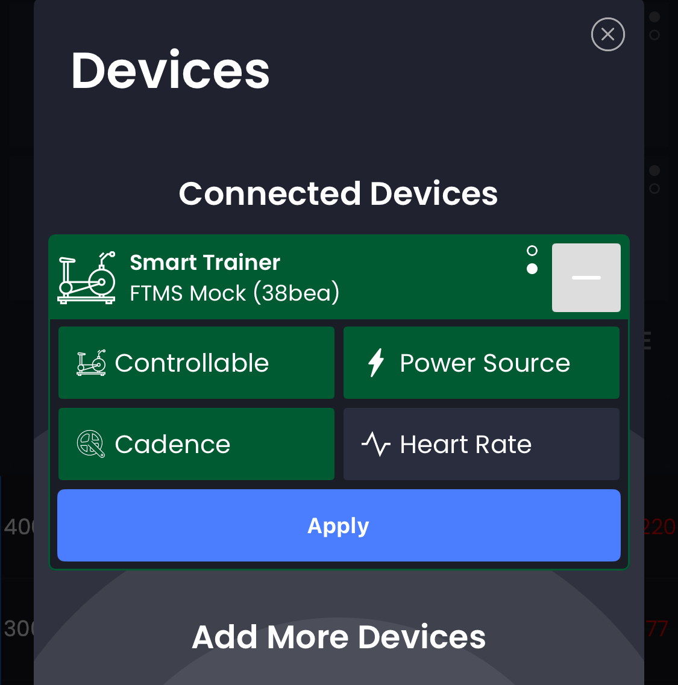Click the lightning bolt Power Source icon
This screenshot has height=685, width=678.
(376, 363)
